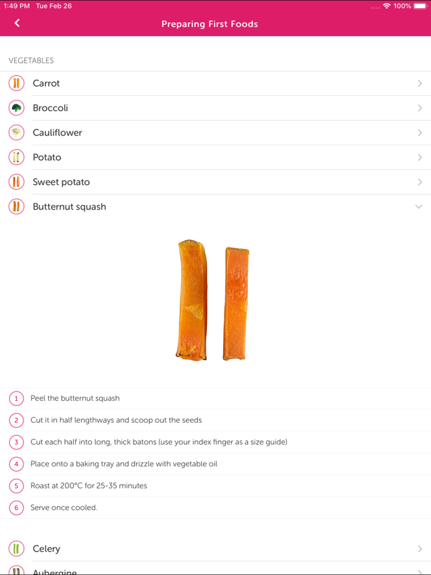Tap the battery indicator in status bar
431x575 pixels.
[x=420, y=6]
